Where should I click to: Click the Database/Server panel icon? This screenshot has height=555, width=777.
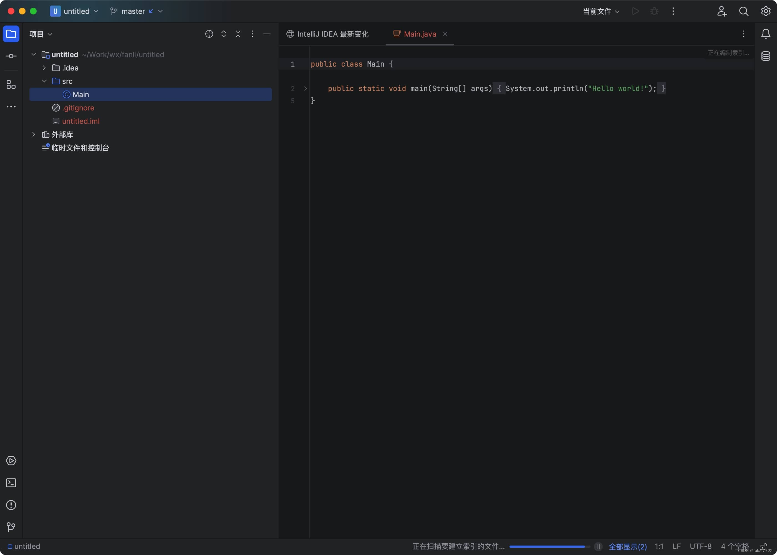(766, 56)
